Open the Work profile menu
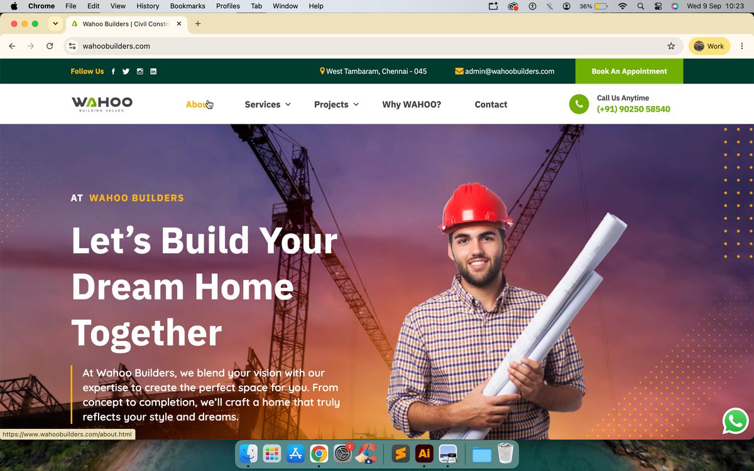 point(709,46)
